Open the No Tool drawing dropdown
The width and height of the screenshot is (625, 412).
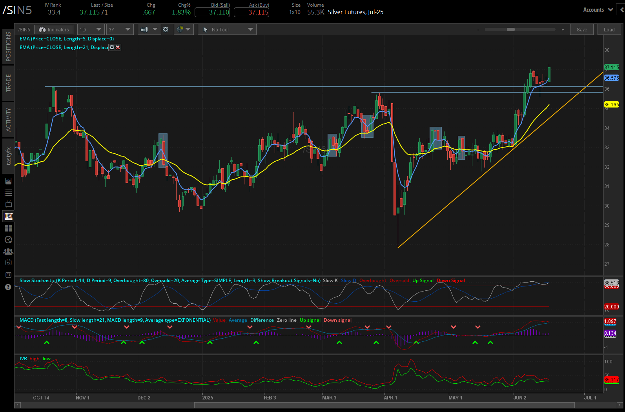pos(227,29)
